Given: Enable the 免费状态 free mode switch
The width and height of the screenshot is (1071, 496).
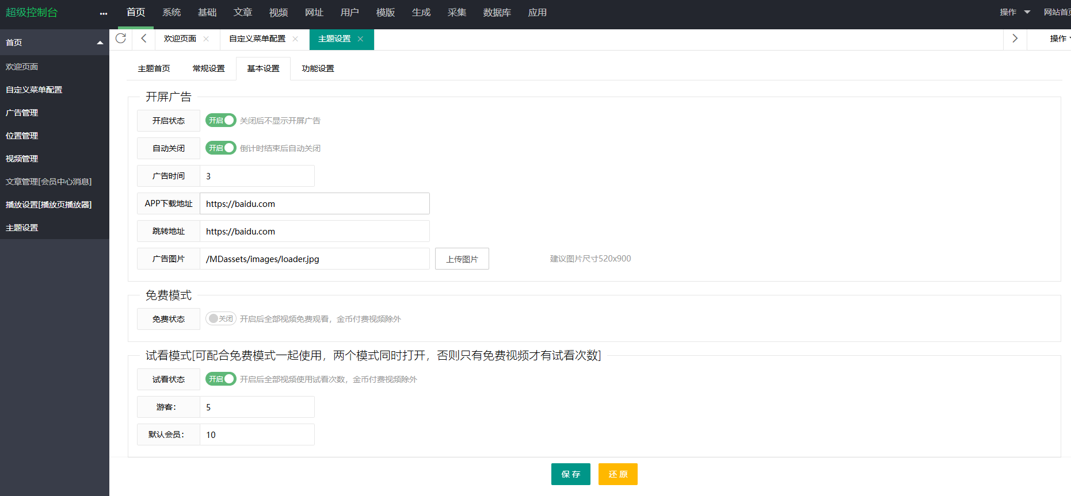Looking at the screenshot, I should coord(220,319).
